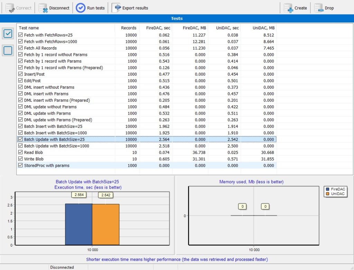Click the Create database icon
The image size is (354, 270).
(x=288, y=8)
